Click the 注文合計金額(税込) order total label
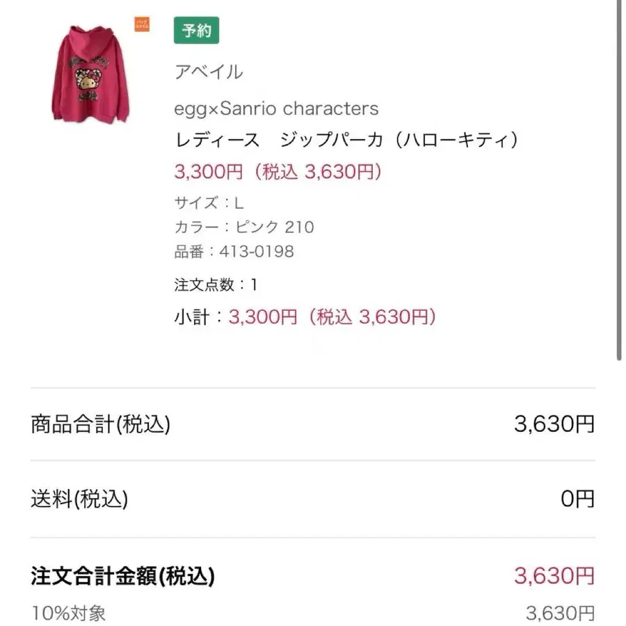Screen dimensions: 626x626 coord(123,576)
